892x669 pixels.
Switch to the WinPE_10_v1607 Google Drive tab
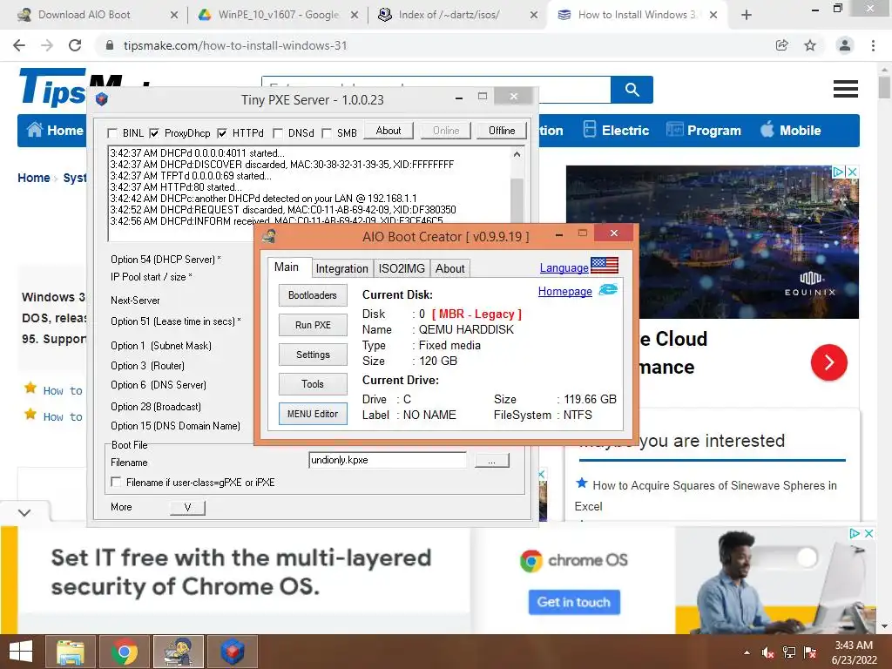click(x=278, y=15)
